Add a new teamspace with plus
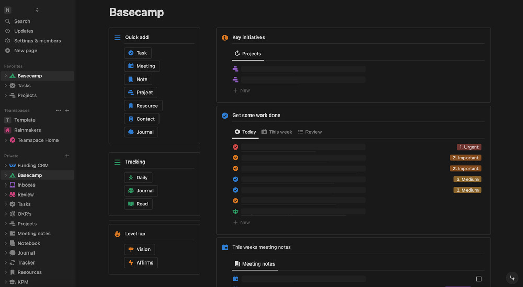This screenshot has height=287, width=523. click(67, 110)
